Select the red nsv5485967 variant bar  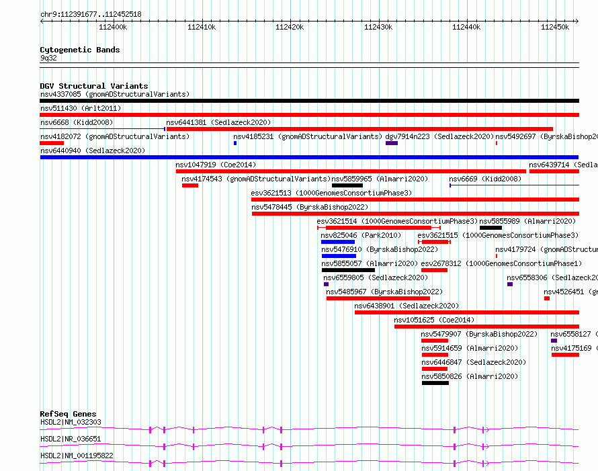378,298
